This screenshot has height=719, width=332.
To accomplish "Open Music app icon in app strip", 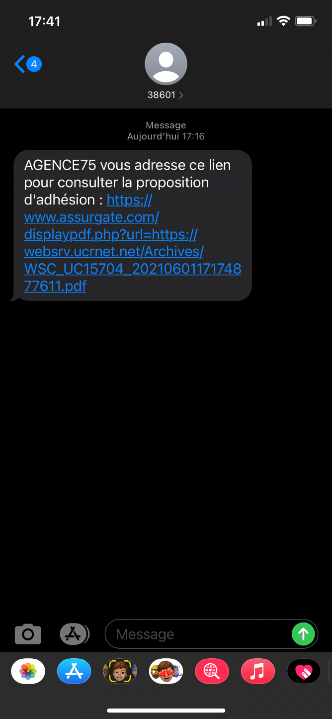I will (257, 671).
